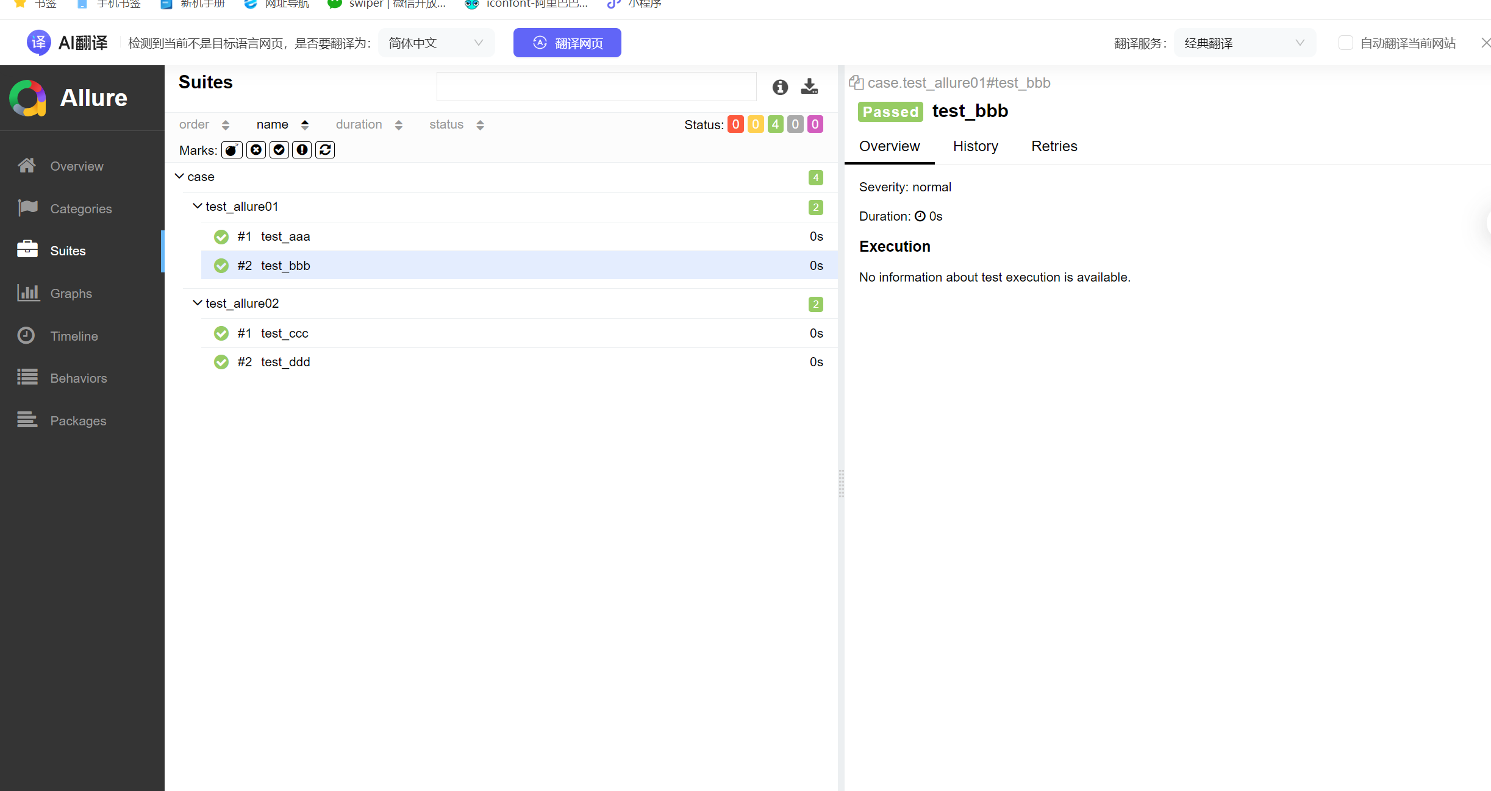
Task: Click the pane splitter handle
Action: click(841, 484)
